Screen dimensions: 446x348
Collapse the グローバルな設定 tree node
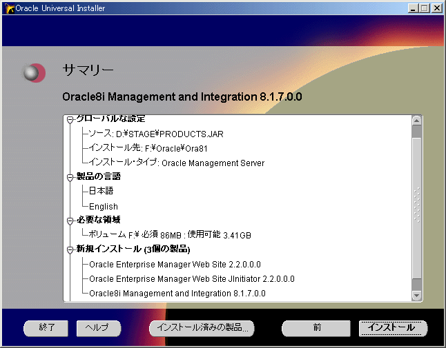(70, 120)
